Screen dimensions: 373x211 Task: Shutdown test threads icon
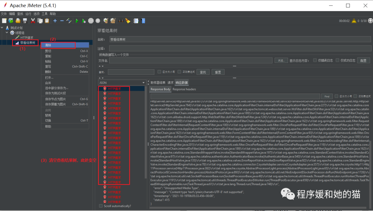(98, 21)
